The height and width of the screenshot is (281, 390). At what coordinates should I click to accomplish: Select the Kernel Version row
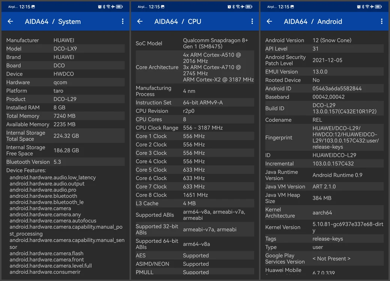(x=324, y=227)
